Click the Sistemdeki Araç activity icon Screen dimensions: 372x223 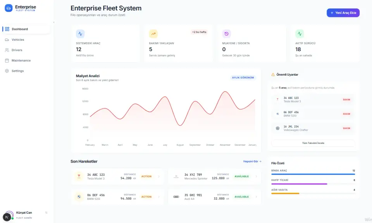[x=80, y=34]
